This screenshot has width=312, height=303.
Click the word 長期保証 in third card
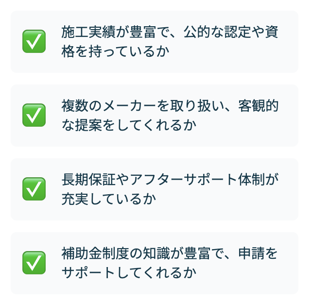(88, 179)
